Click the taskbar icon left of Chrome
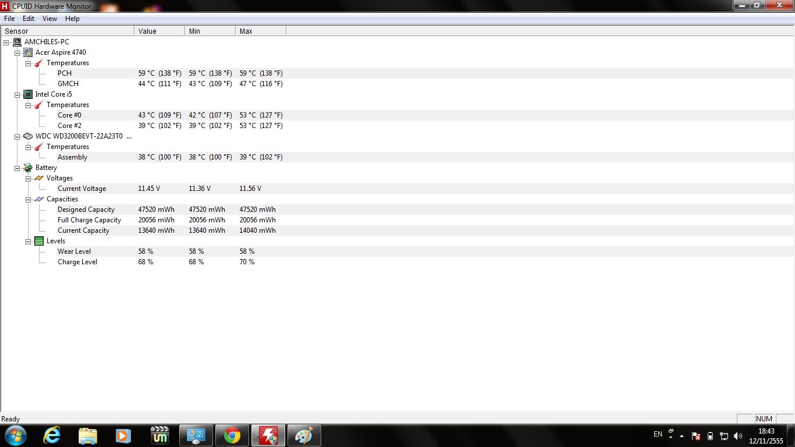Image resolution: width=795 pixels, height=447 pixels. pos(196,435)
